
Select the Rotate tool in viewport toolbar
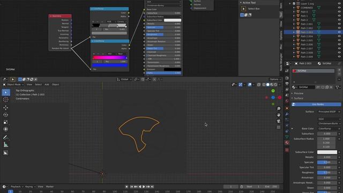pos(6,115)
